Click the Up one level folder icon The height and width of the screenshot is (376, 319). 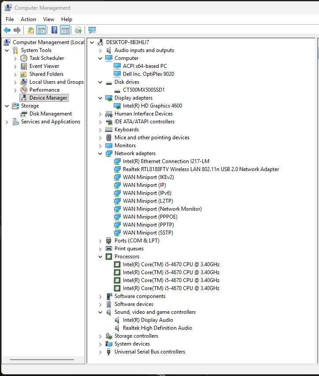pyautogui.click(x=31, y=30)
